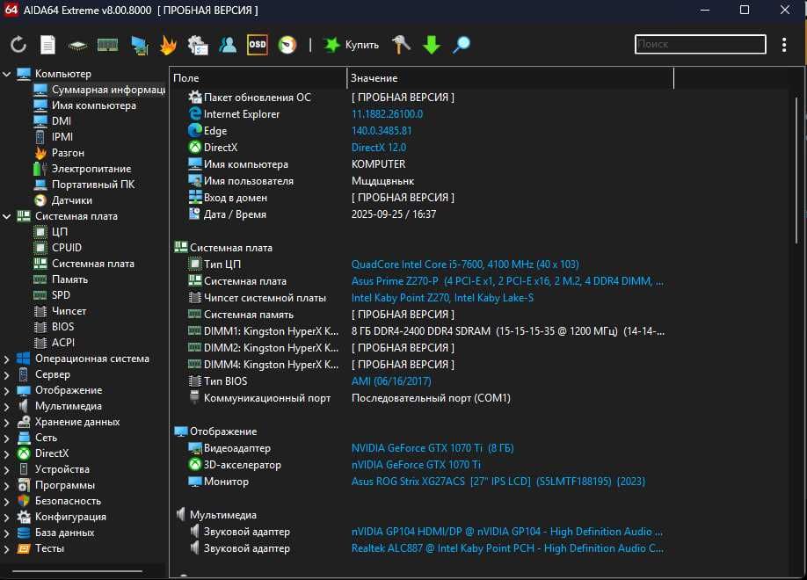Open the BIOS tree item
Screen dimensions: 807x580
coord(54,327)
